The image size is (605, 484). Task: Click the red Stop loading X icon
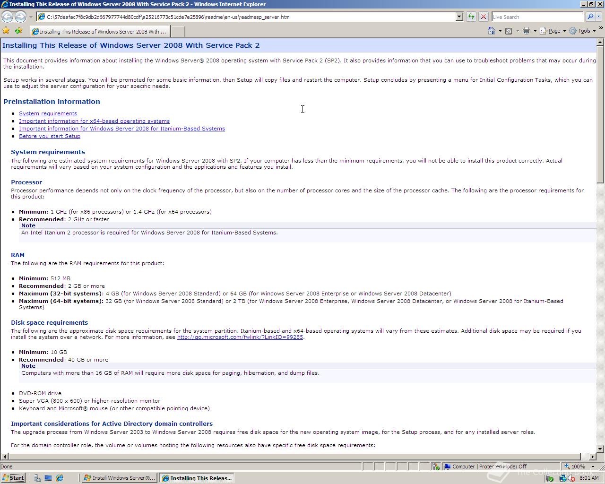coord(483,17)
